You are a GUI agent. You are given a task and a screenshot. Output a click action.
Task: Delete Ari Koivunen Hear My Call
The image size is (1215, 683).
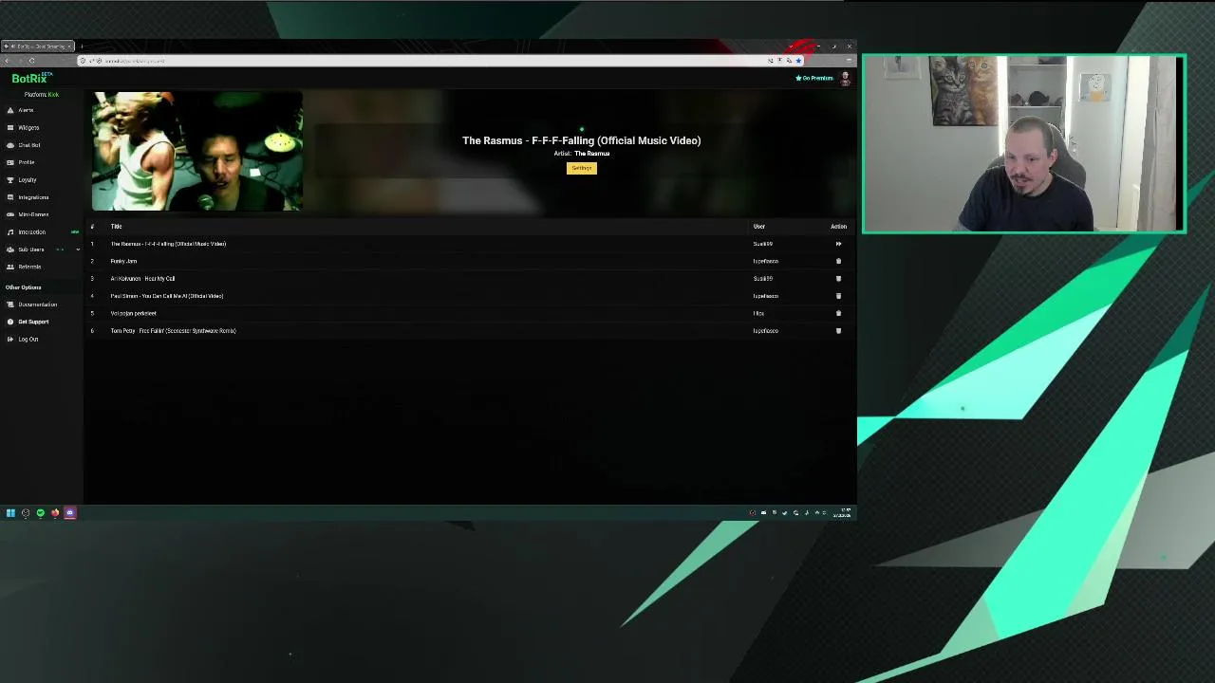tap(838, 279)
